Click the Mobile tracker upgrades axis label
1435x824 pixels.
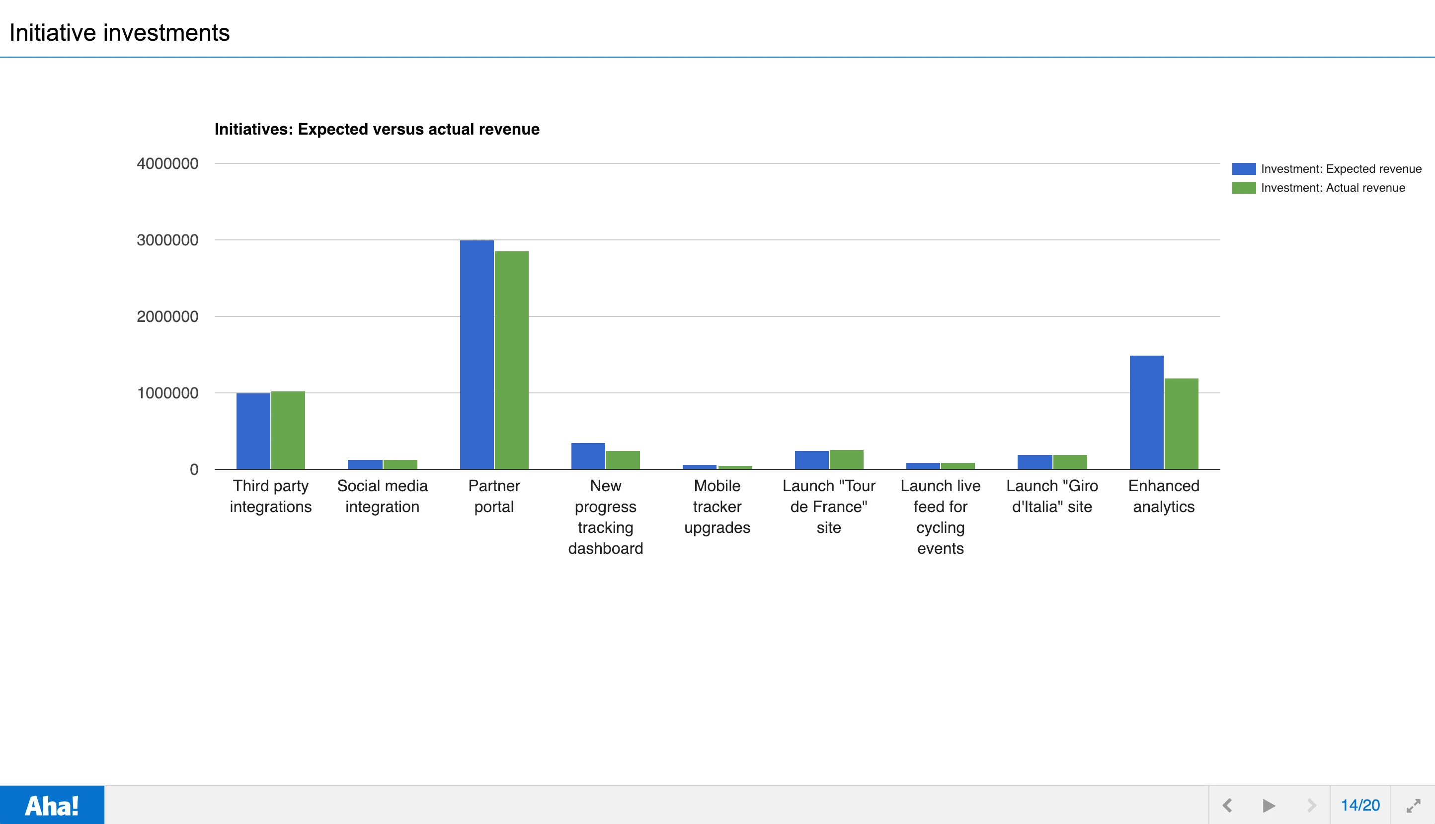[717, 507]
